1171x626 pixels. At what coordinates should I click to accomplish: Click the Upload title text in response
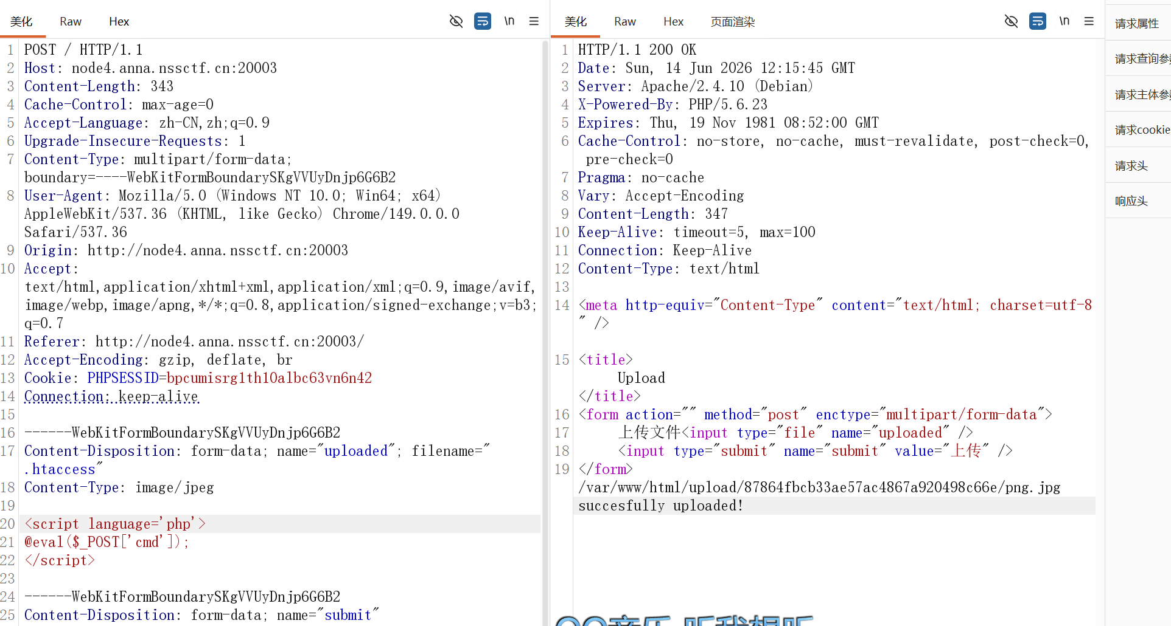641,378
